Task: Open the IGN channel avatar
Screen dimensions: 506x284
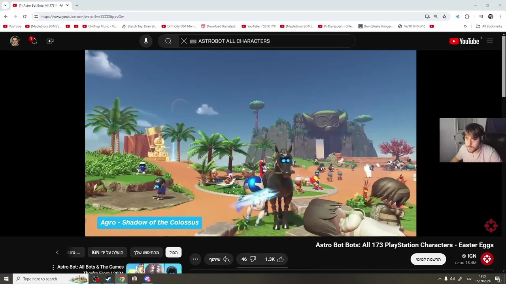Action: coord(487,259)
